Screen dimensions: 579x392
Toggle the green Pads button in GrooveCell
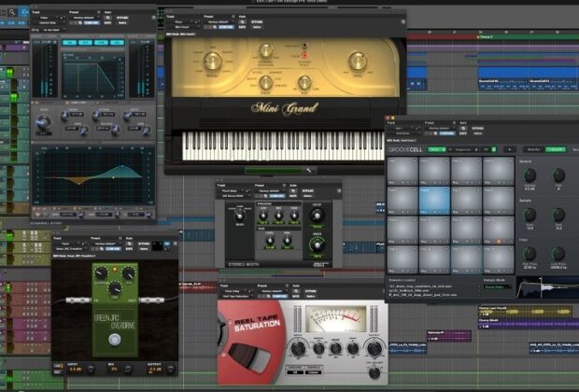pos(436,149)
